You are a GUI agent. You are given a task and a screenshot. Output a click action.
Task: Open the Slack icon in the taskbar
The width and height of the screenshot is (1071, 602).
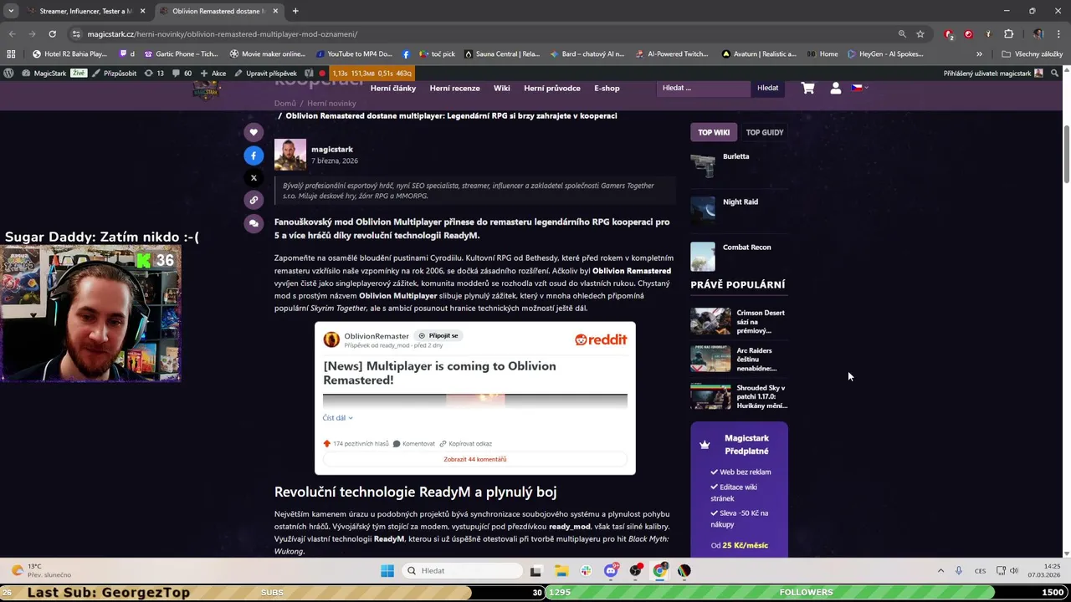(x=586, y=571)
